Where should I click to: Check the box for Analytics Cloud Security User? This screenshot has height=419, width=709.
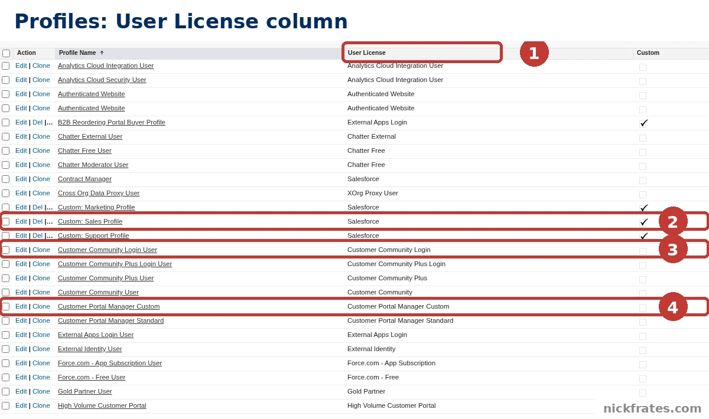(5, 80)
